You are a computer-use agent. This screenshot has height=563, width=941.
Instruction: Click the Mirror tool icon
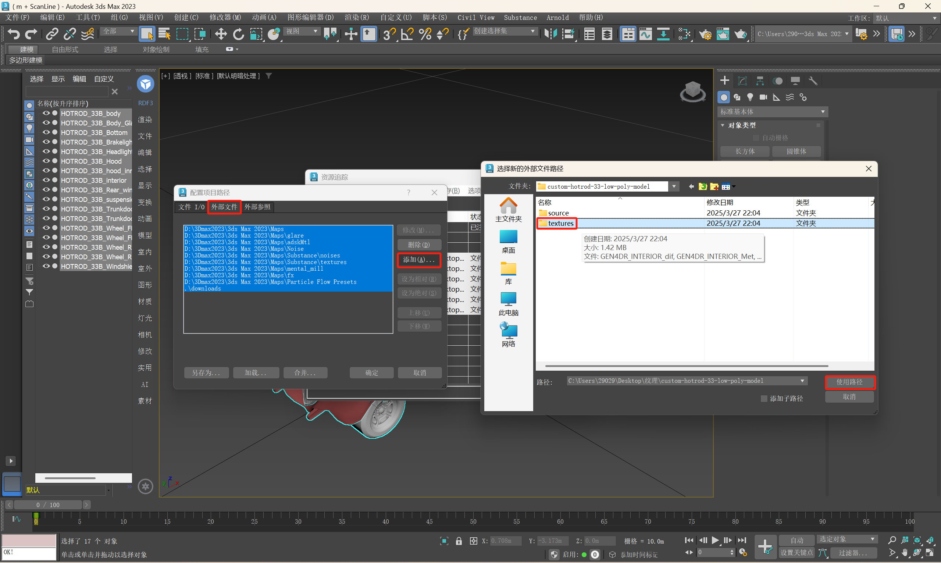[x=550, y=34]
